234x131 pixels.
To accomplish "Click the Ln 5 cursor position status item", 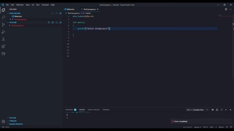I will click(x=188, y=127).
